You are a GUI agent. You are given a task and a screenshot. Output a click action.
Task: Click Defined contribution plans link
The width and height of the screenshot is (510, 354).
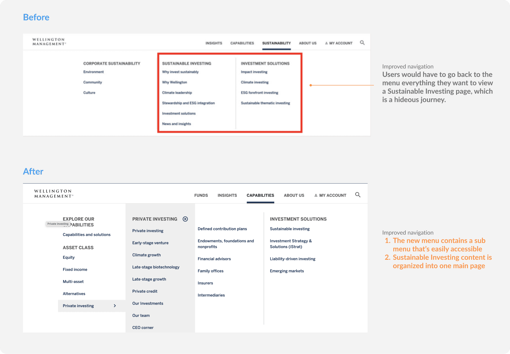click(x=222, y=229)
